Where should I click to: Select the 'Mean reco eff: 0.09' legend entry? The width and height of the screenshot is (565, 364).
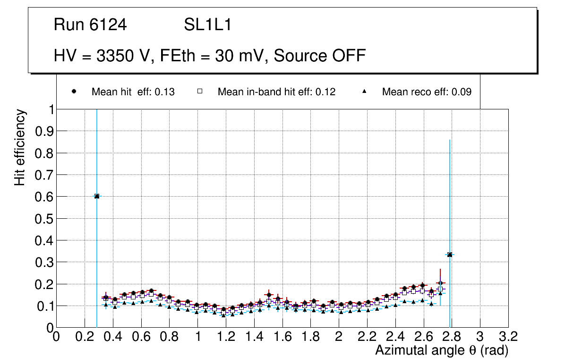427,92
